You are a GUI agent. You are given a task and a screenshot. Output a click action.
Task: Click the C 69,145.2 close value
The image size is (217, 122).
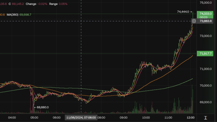(16, 4)
